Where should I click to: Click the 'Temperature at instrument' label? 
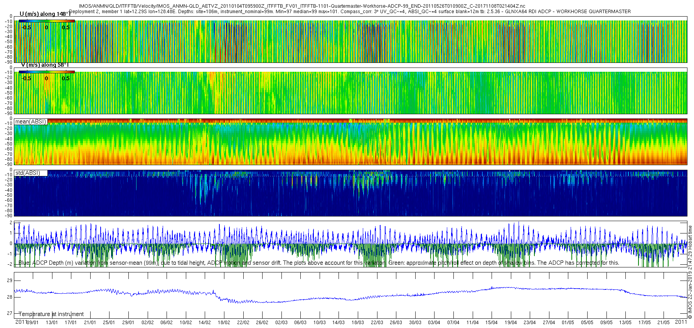click(x=51, y=314)
